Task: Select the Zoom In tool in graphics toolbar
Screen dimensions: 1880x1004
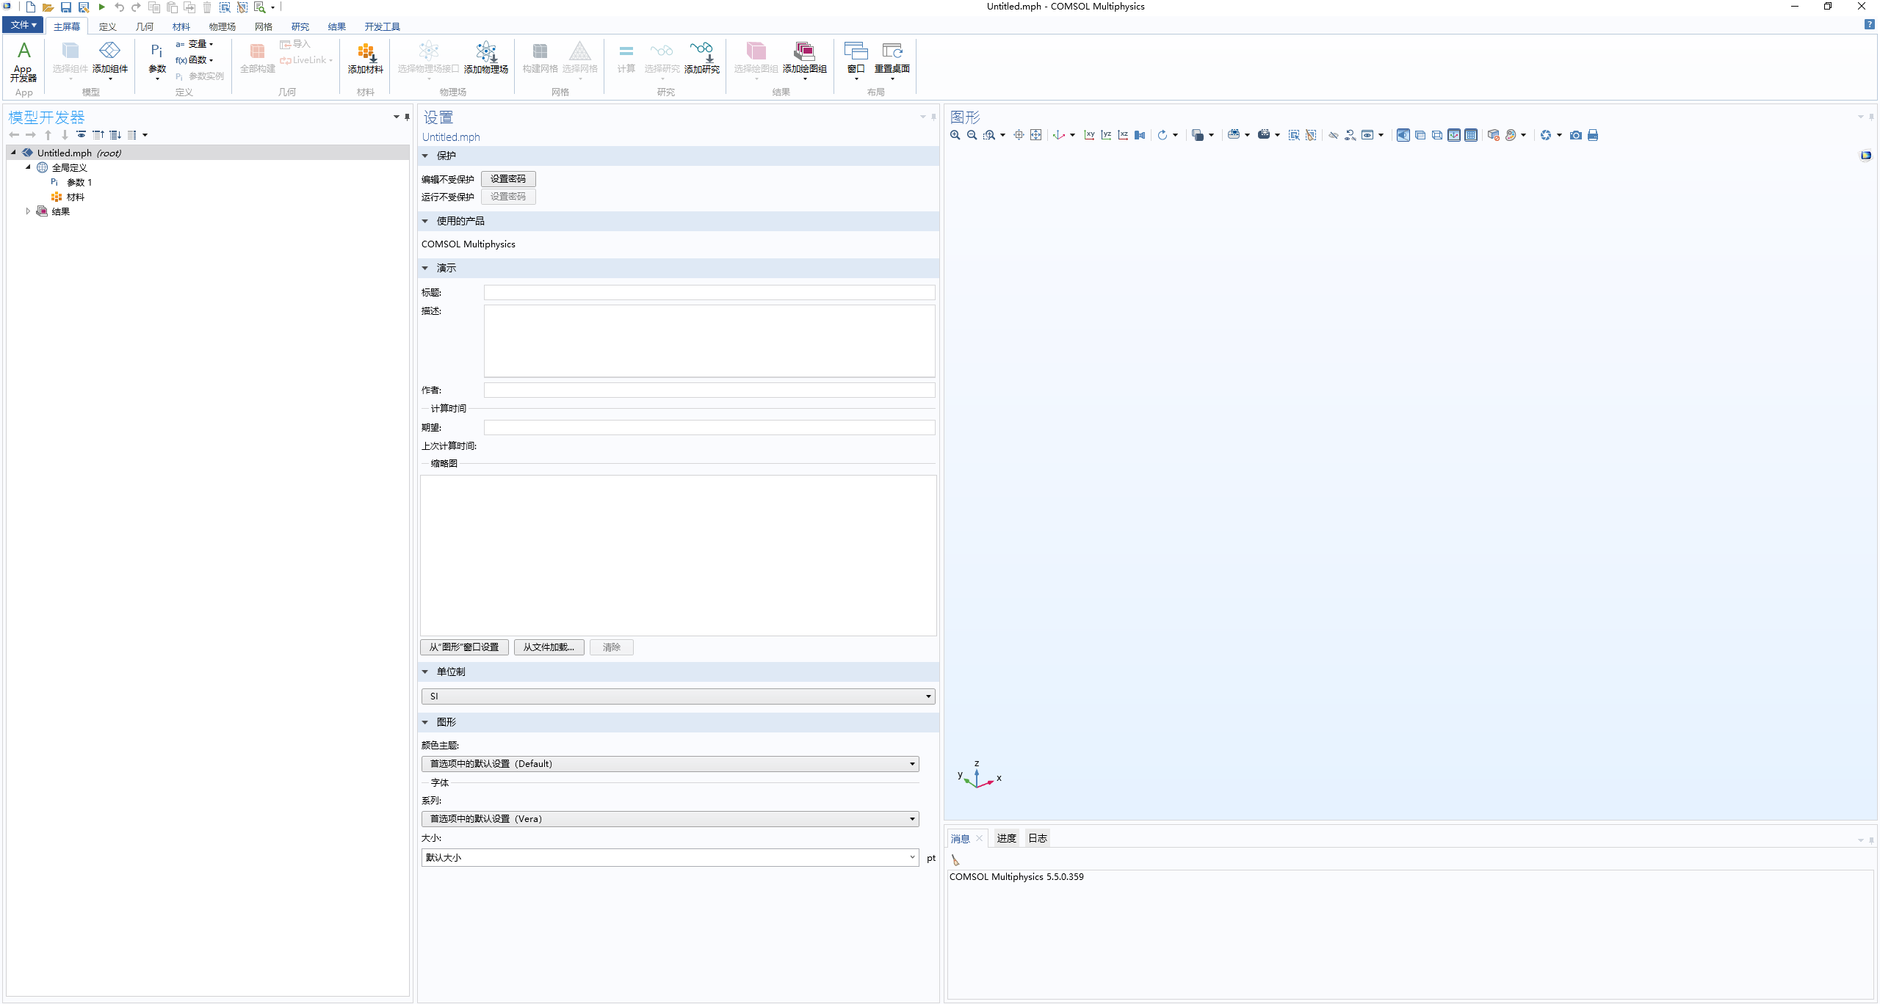Action: tap(954, 135)
